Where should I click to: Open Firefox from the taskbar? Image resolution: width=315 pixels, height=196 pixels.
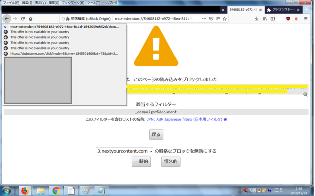click(25, 191)
